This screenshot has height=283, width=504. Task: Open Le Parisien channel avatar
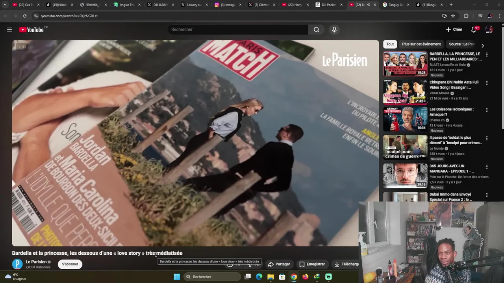17,264
